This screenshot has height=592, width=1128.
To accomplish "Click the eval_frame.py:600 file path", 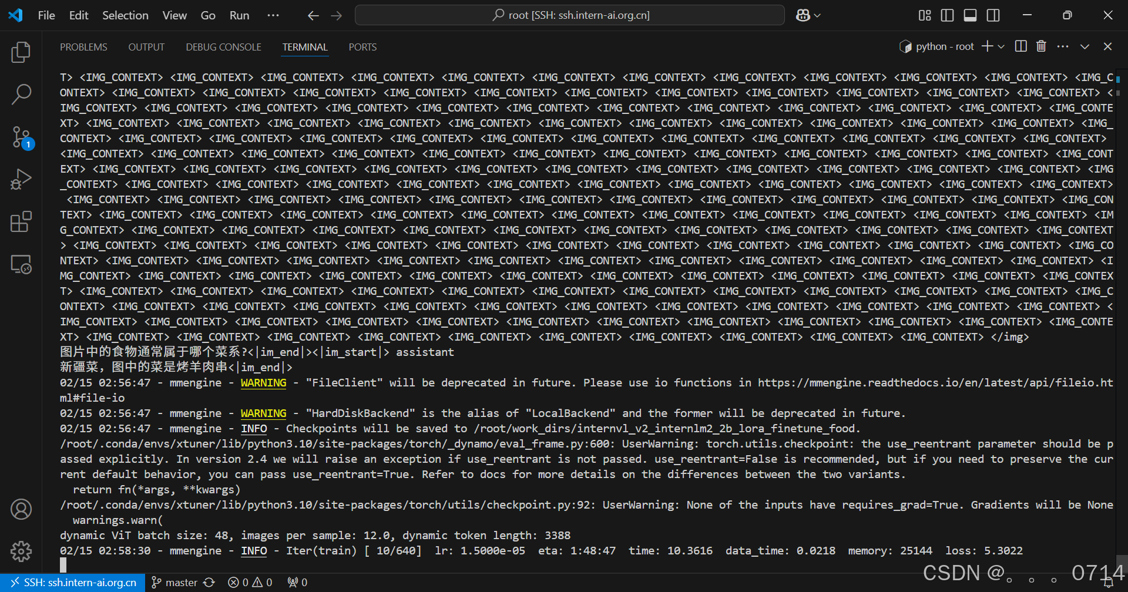I will point(338,444).
